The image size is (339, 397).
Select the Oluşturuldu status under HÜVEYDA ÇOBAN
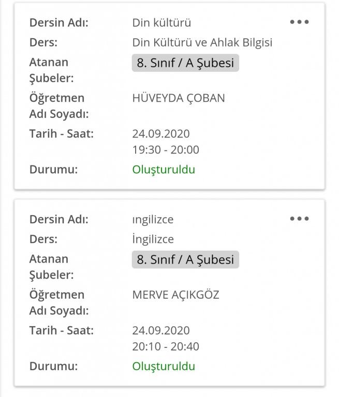coord(164,170)
